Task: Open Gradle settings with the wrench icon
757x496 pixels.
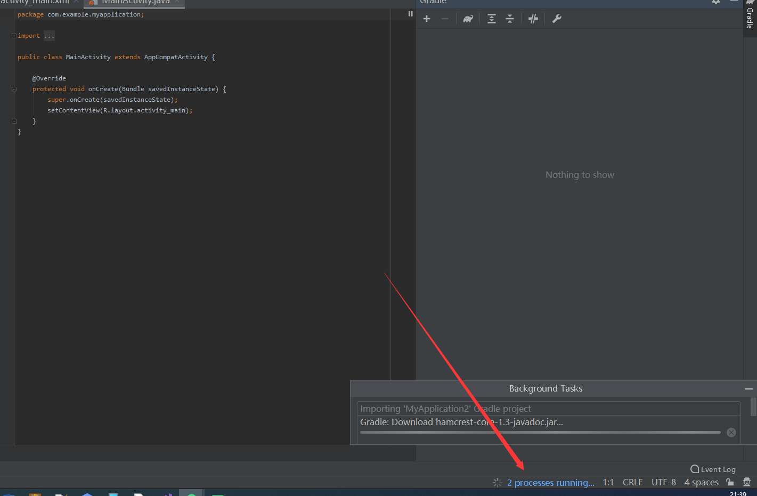Action: tap(557, 19)
